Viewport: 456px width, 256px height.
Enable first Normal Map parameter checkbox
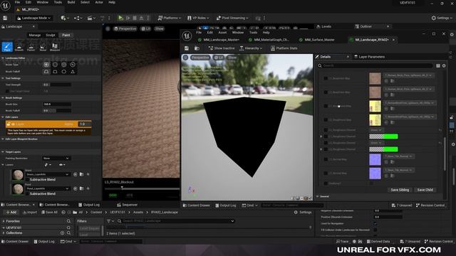(x=326, y=159)
